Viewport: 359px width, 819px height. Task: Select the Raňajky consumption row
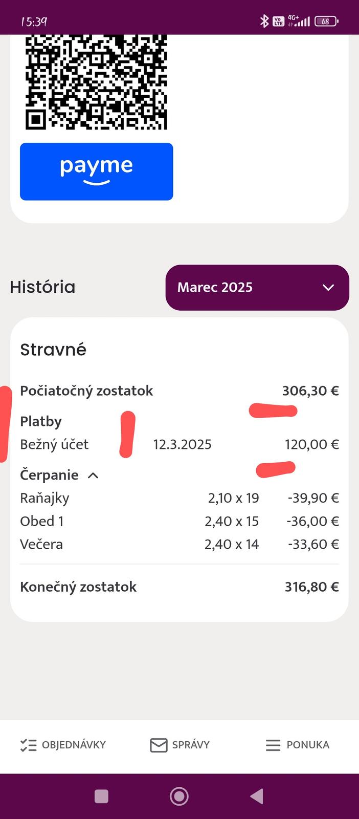(x=179, y=498)
